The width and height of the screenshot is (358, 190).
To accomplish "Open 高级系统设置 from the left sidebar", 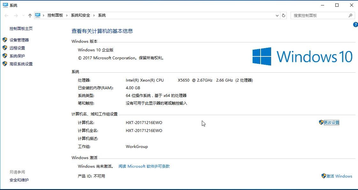I will click(21, 64).
